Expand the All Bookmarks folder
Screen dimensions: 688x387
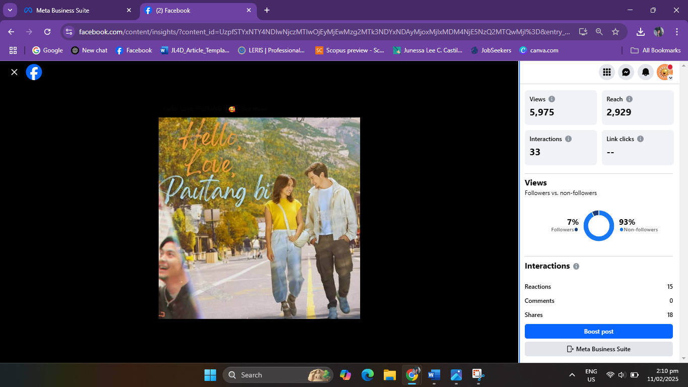tap(656, 50)
